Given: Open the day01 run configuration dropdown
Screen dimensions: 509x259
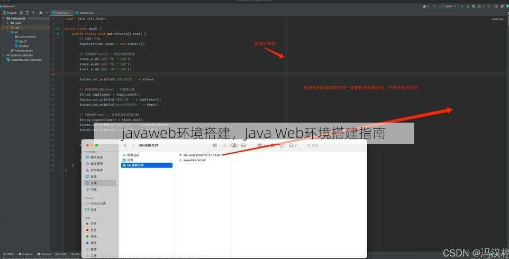Looking at the screenshot, I should pos(448,6).
